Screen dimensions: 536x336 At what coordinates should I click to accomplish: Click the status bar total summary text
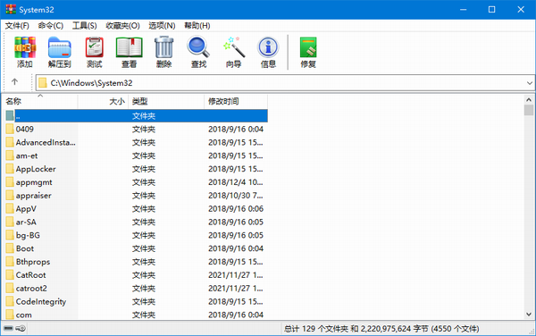(381, 329)
